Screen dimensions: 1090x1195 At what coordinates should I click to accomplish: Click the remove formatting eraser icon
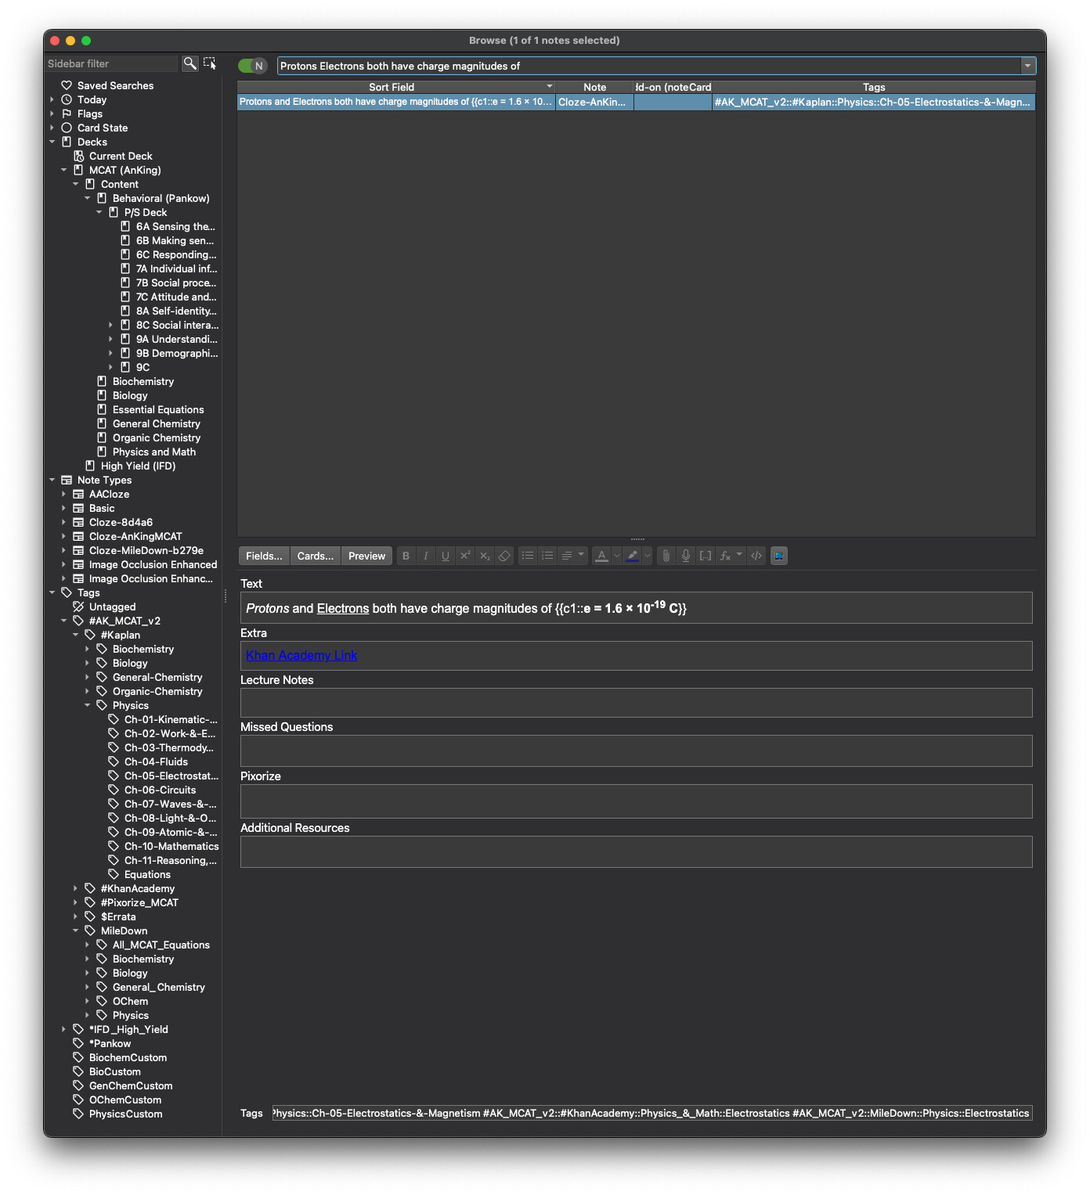504,556
